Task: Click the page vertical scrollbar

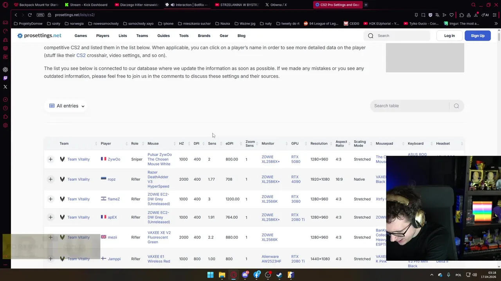Action: 499,37
